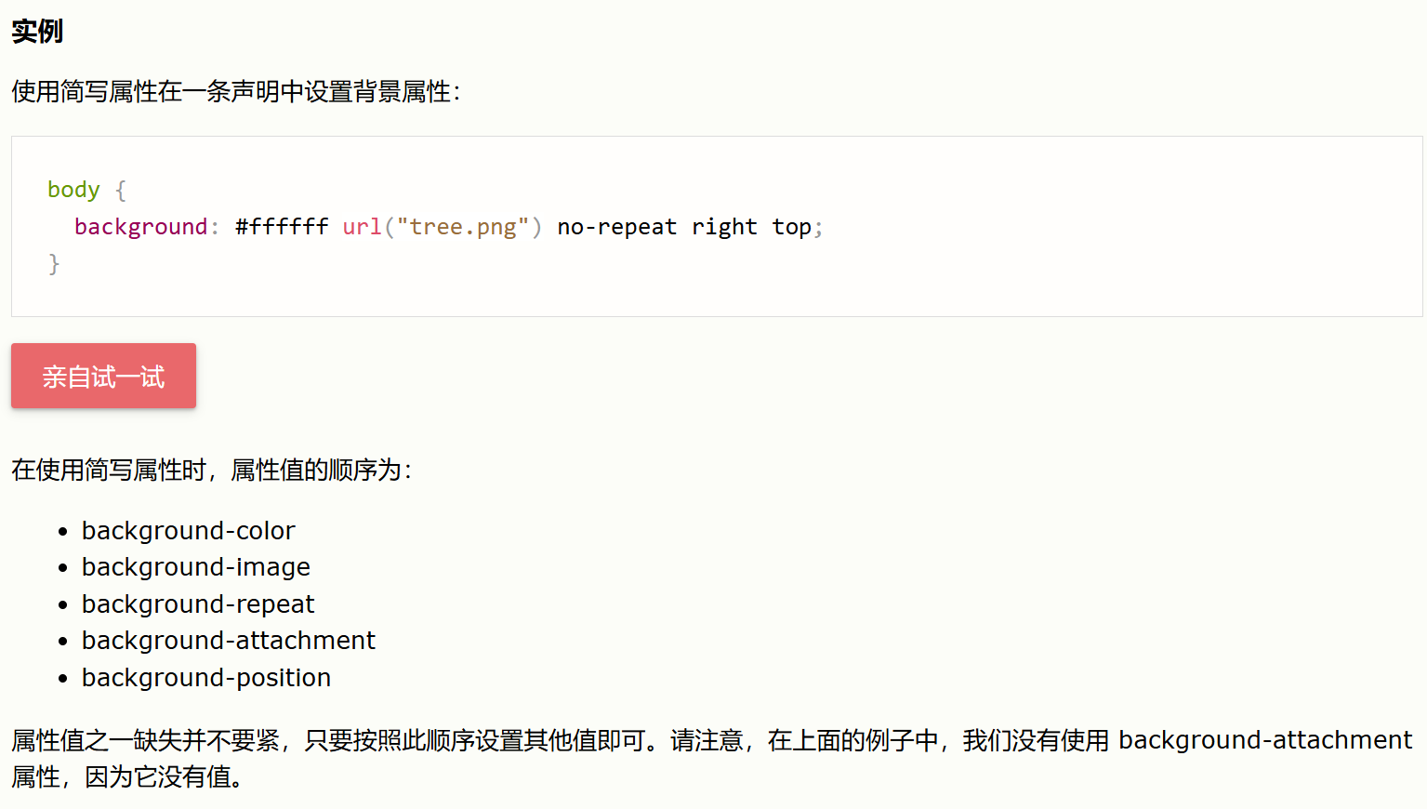This screenshot has height=809, width=1427.
Task: Click the background-color list item
Action: [189, 530]
